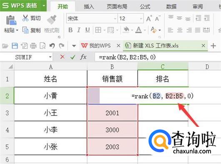
Task: Open the print icon in quick toolbar
Action: tap(33, 46)
